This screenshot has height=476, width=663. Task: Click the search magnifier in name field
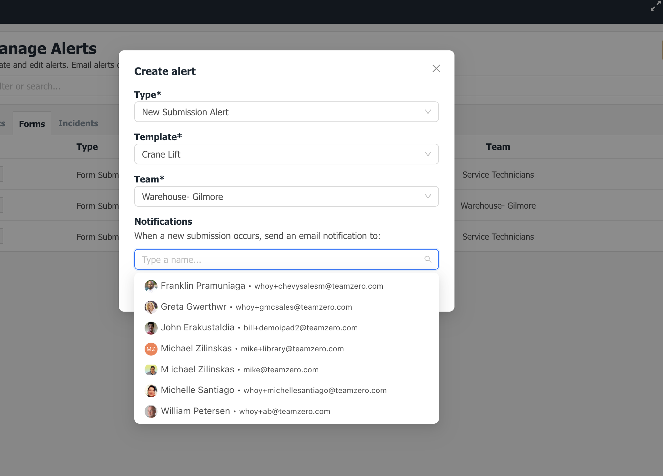pos(428,259)
